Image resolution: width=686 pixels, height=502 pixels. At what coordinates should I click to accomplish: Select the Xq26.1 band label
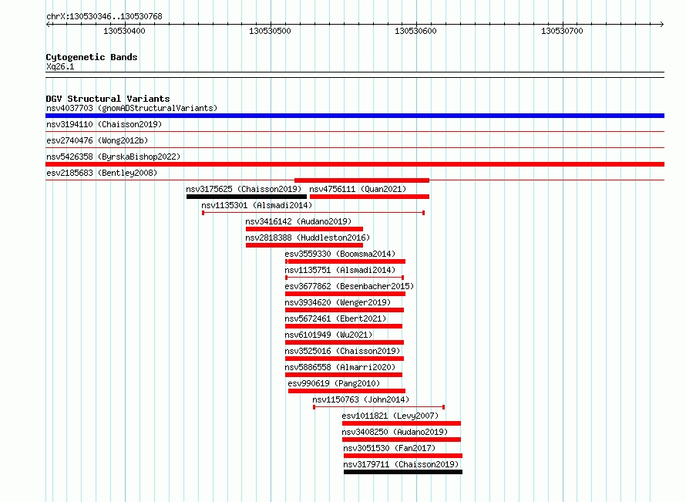pos(60,66)
